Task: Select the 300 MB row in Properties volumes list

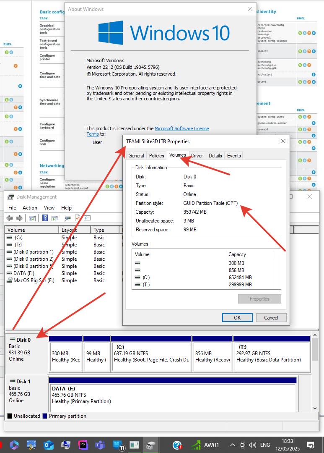Action: point(206,263)
